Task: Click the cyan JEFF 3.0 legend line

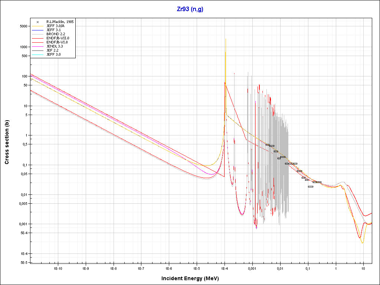Action: point(38,55)
